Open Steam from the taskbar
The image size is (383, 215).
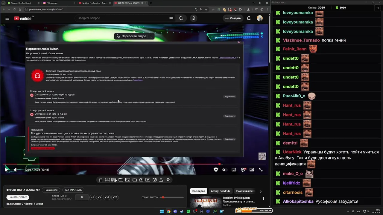[x=182, y=211]
